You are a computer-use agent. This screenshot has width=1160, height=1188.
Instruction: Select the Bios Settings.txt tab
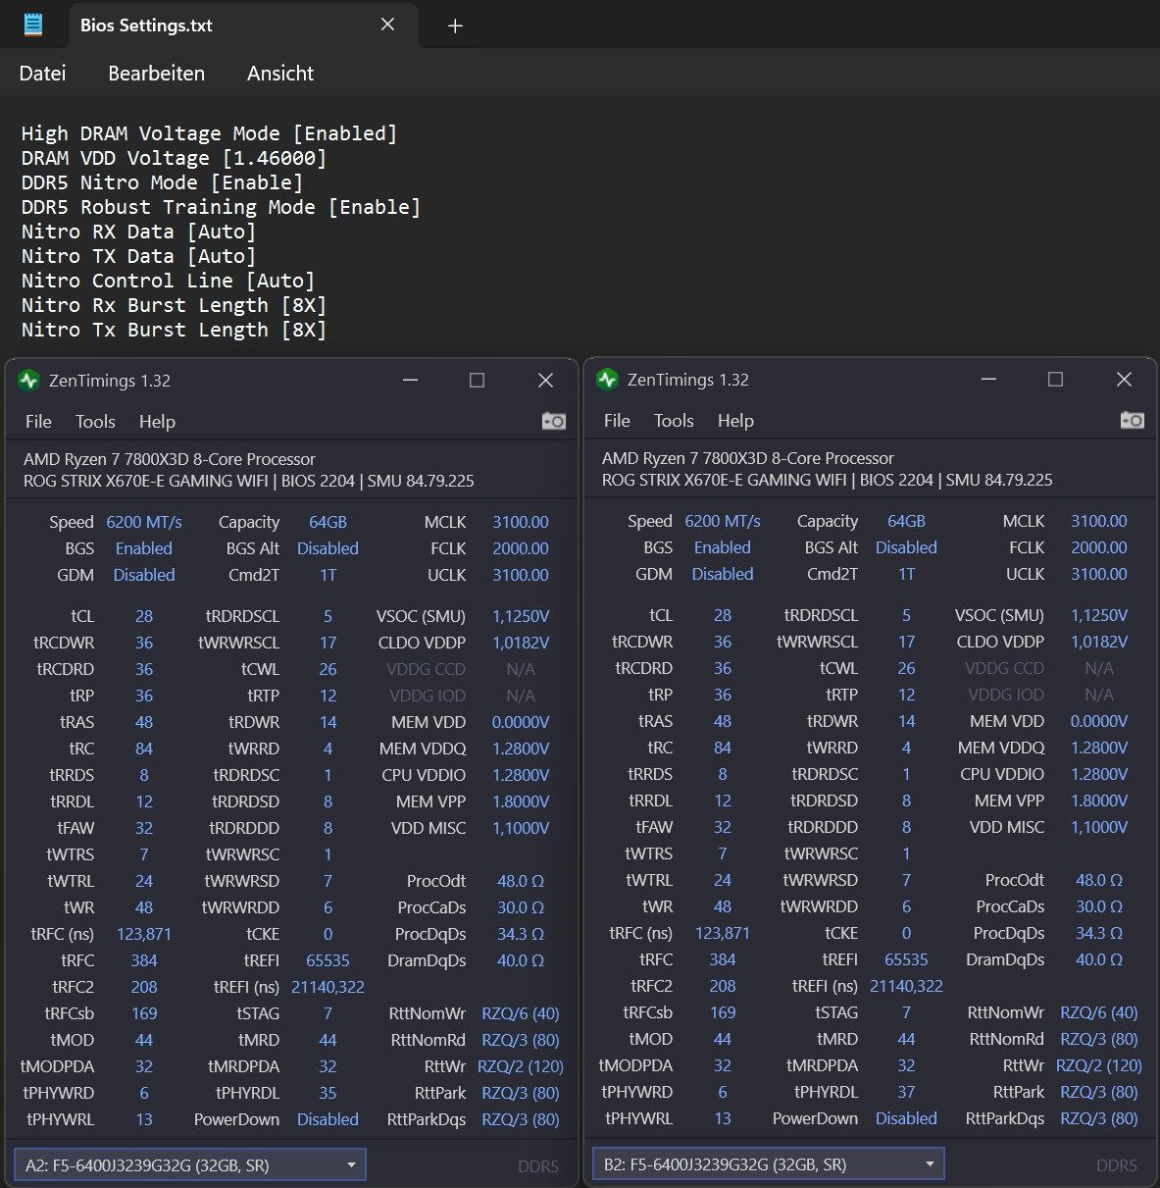pyautogui.click(x=147, y=26)
